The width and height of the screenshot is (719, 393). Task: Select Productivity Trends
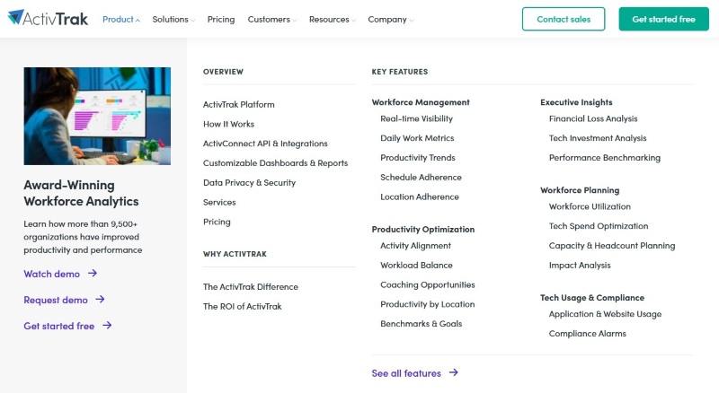click(x=418, y=158)
